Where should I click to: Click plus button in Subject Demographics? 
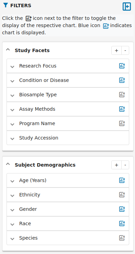pyautogui.click(x=116, y=165)
